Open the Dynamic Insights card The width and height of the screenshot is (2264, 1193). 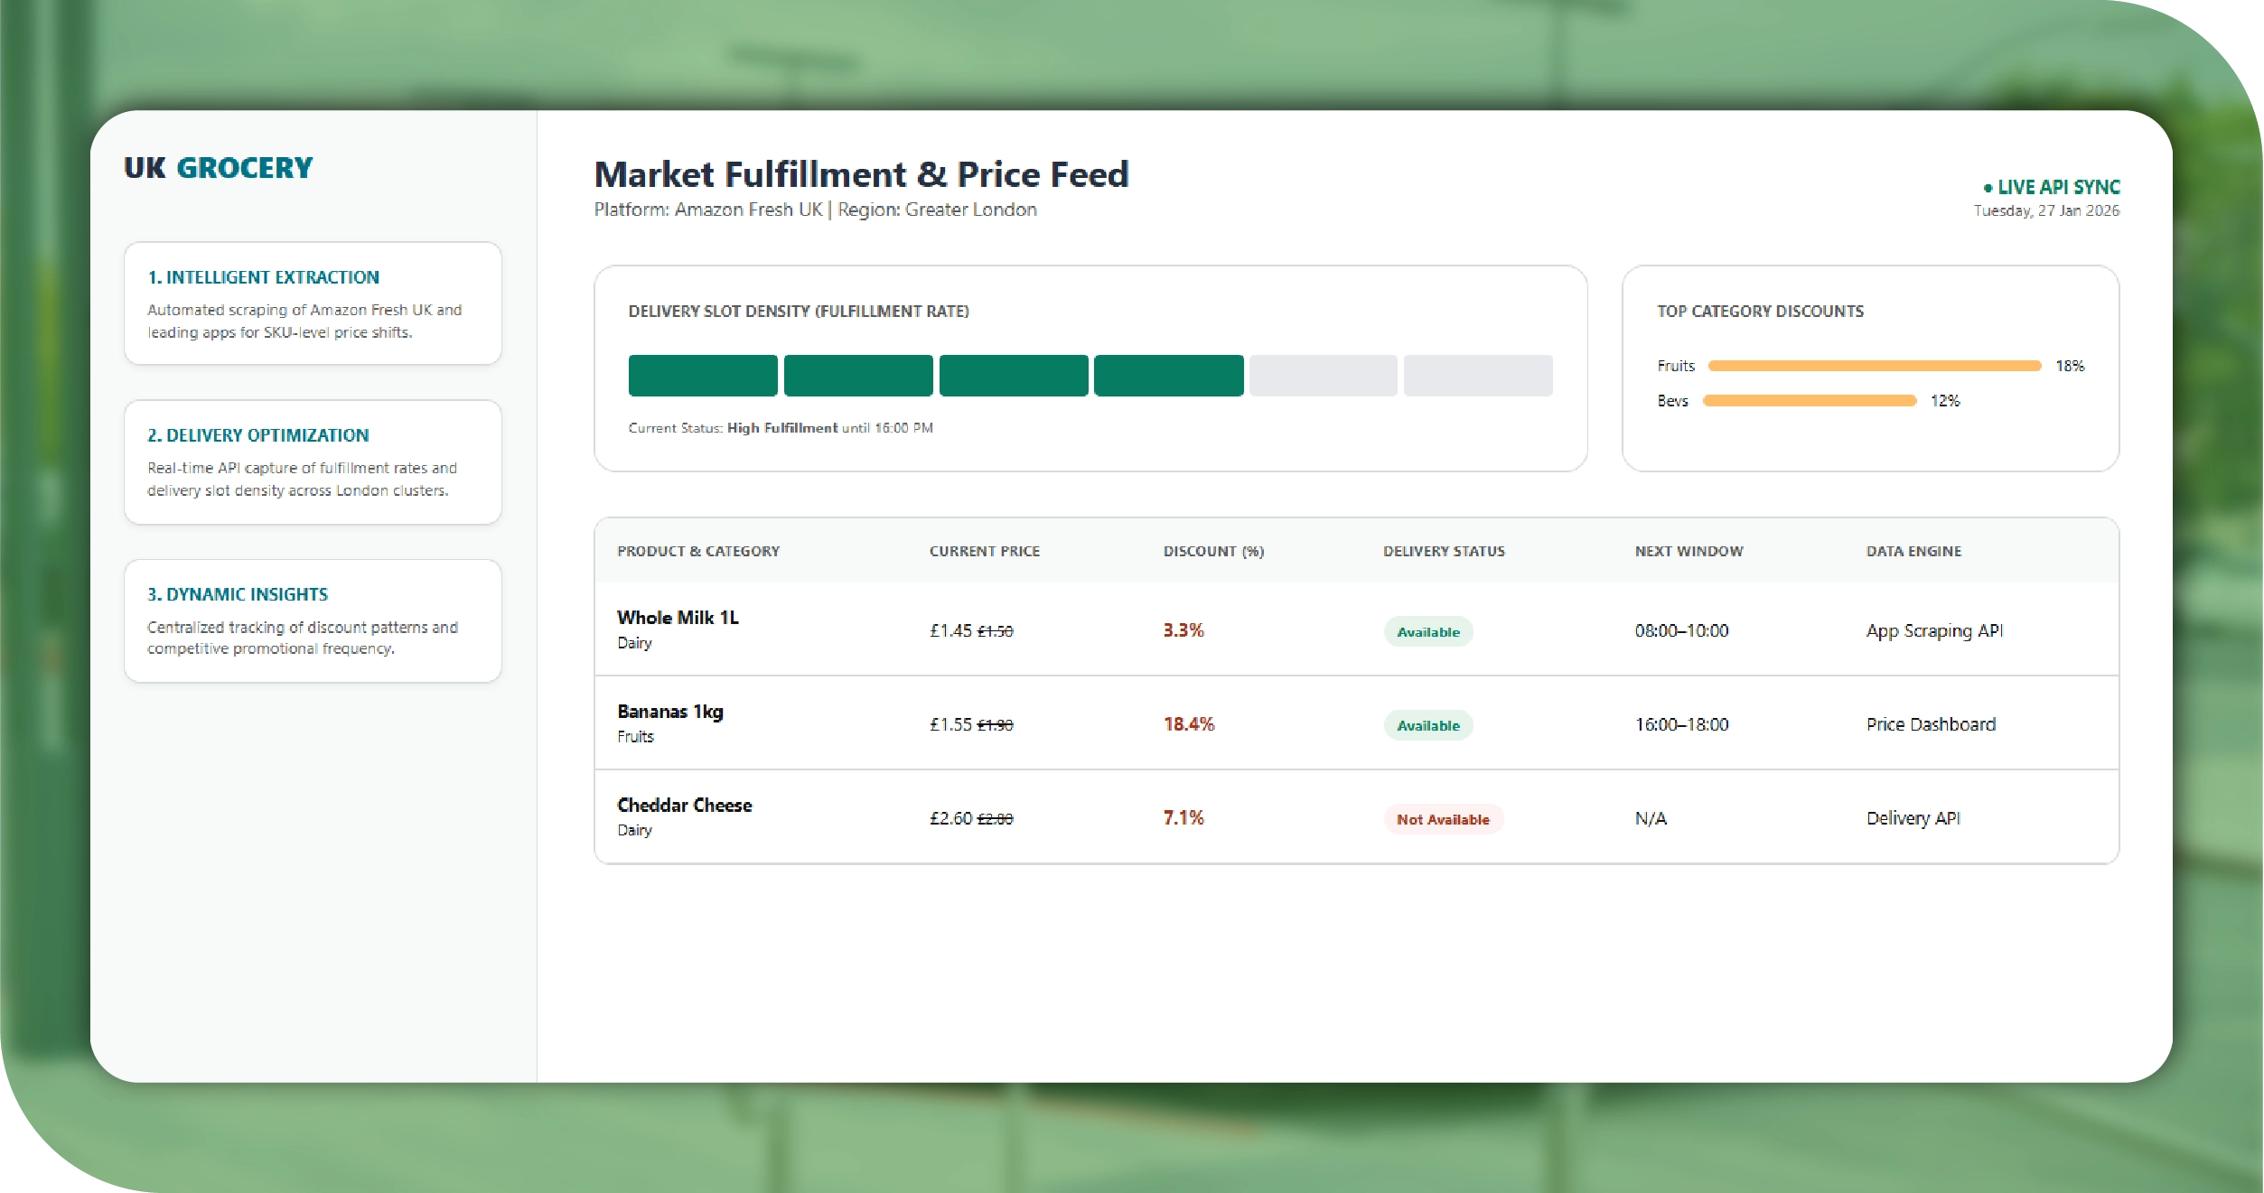point(313,620)
